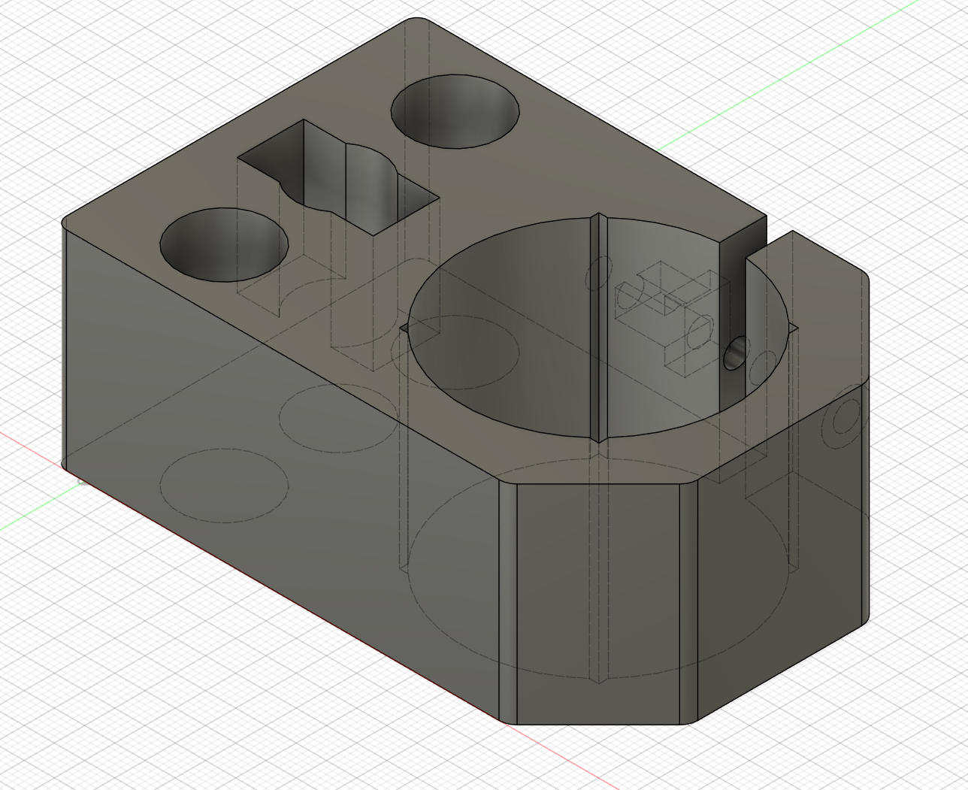Click the small hole inside the narrow slit wall
The height and width of the screenshot is (790, 968).
point(736,353)
